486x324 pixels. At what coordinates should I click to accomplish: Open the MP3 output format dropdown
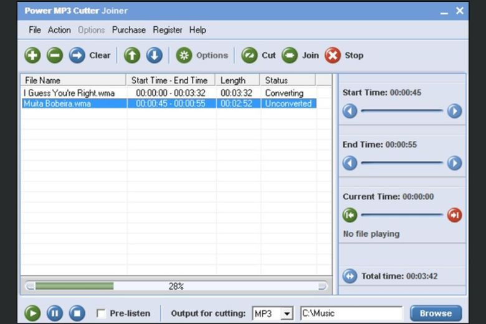(x=287, y=313)
